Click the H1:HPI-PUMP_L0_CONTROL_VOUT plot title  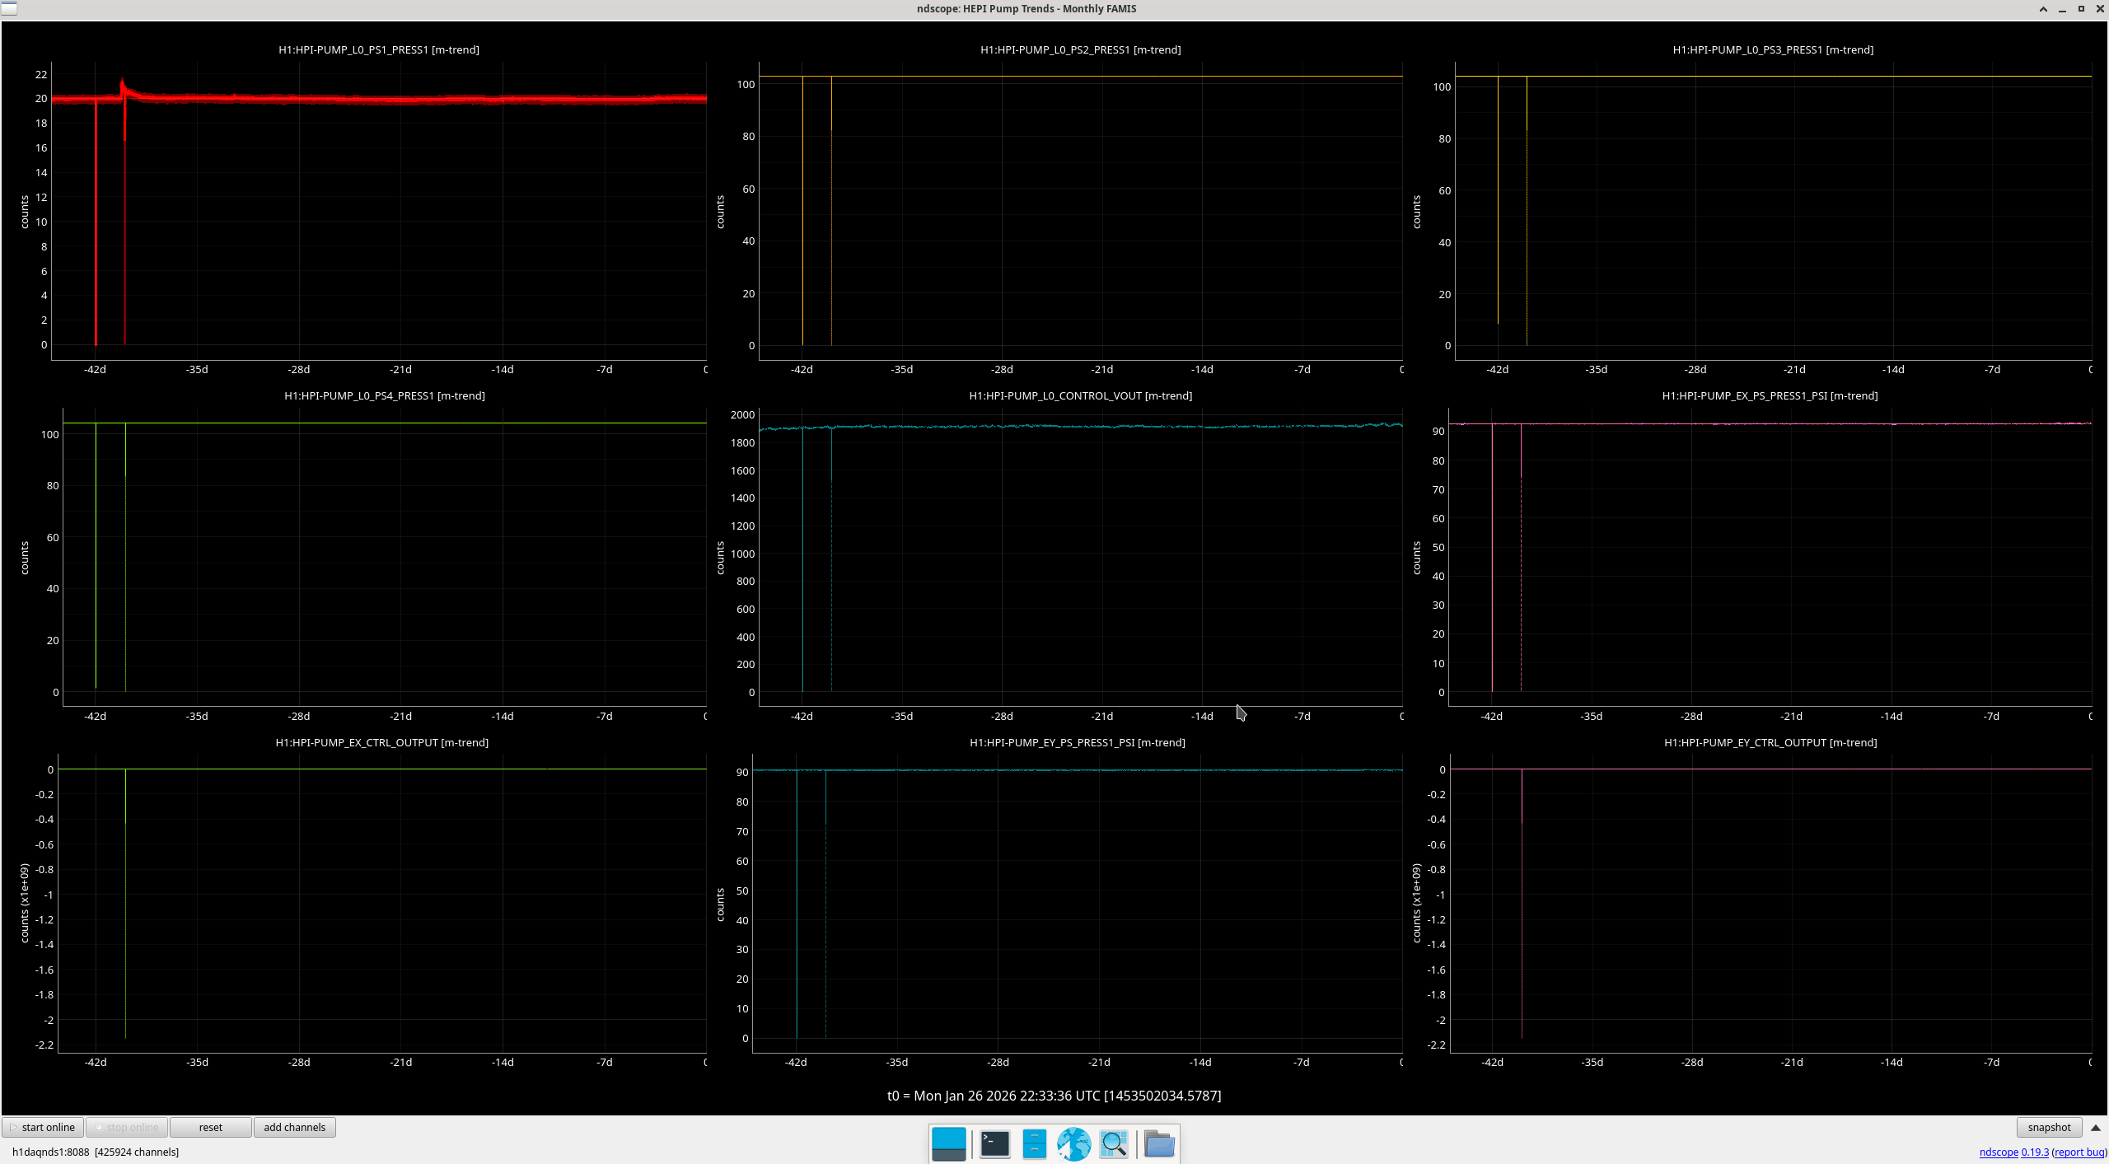1080,395
